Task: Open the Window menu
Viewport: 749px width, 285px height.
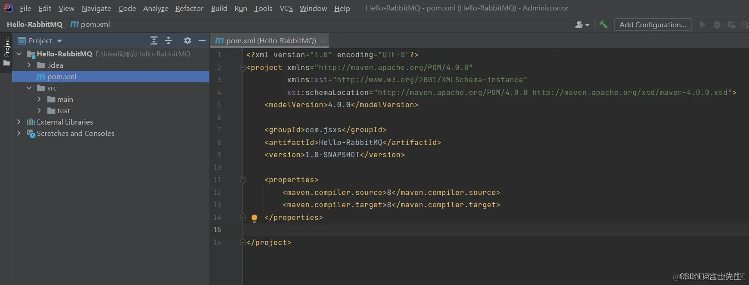Action: (313, 8)
